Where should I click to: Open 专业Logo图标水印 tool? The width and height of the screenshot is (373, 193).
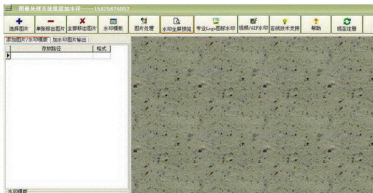(216, 24)
